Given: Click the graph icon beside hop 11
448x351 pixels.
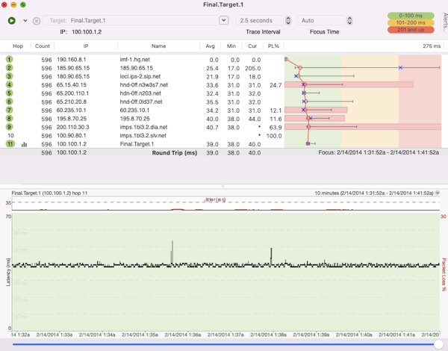Looking at the screenshot, I should (24, 144).
